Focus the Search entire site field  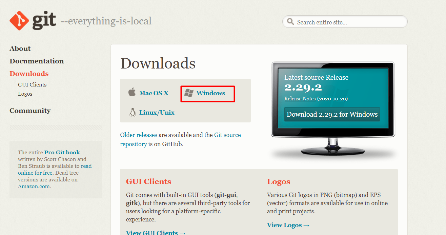345,22
